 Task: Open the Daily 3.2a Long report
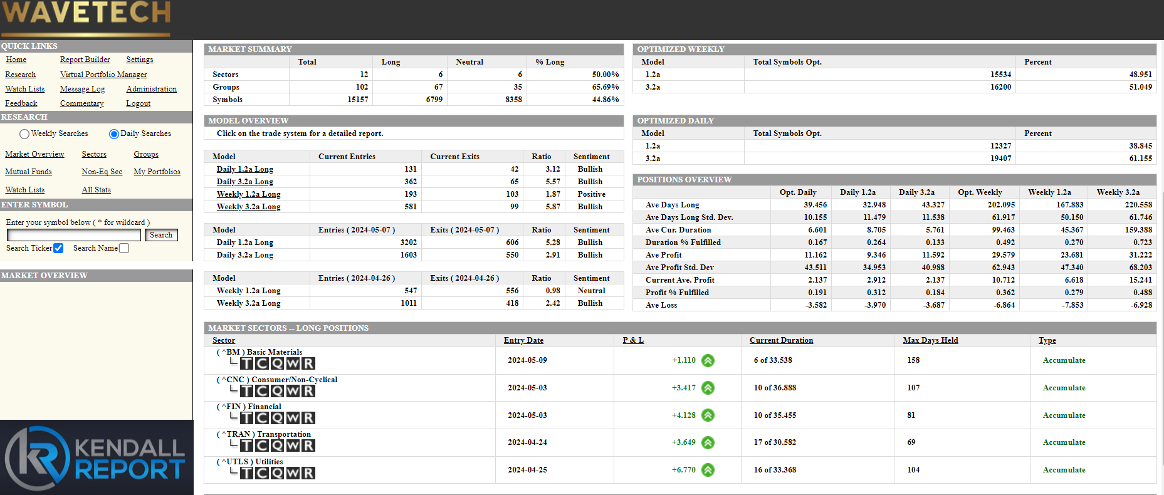click(x=245, y=182)
